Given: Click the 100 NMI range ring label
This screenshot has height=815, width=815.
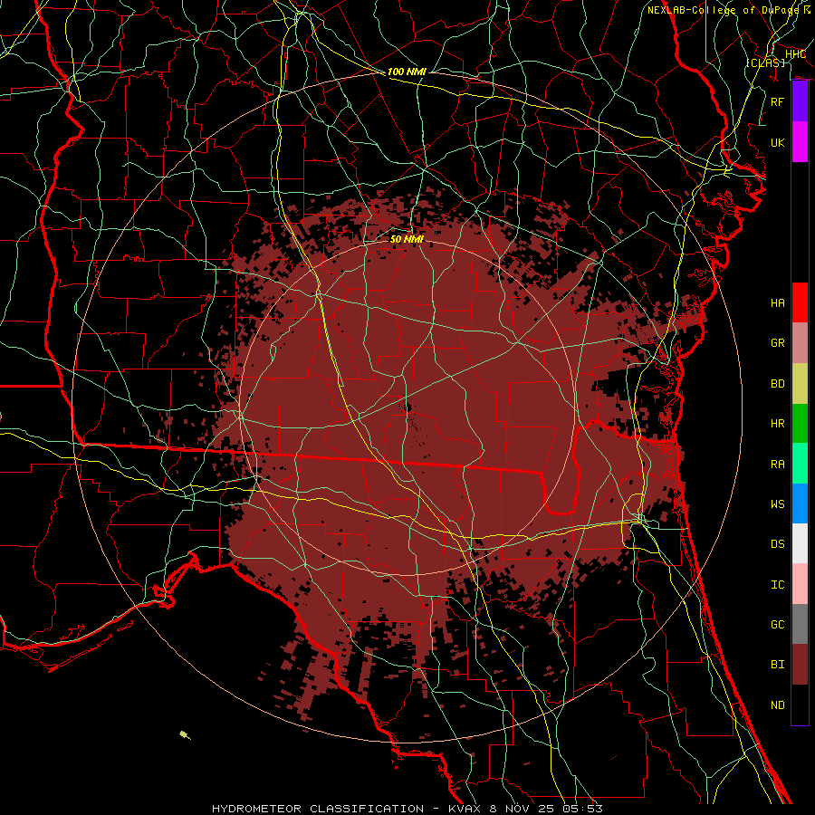Looking at the screenshot, I should [x=407, y=72].
